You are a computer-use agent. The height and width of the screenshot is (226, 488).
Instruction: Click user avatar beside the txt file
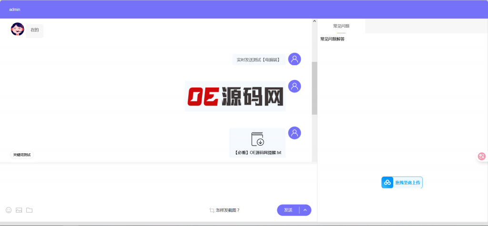pos(295,133)
